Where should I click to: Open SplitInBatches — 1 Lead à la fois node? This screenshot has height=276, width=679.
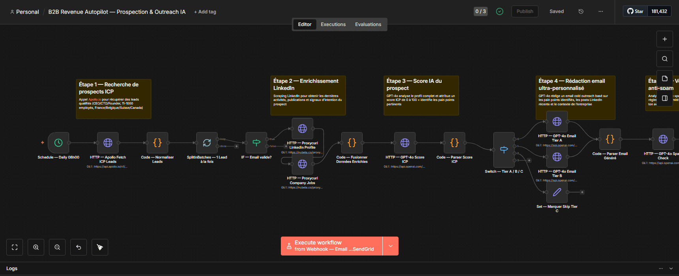point(207,143)
